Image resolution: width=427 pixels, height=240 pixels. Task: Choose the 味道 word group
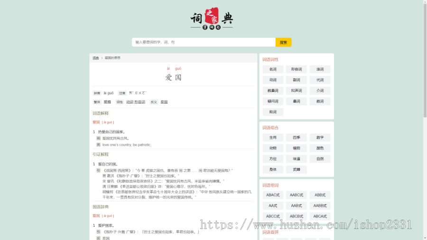[296, 159]
